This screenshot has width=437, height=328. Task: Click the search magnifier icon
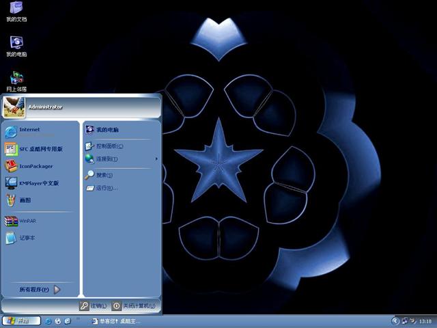click(89, 175)
